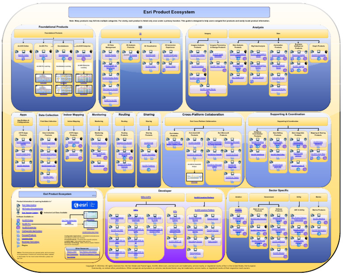Click the Esri logo in the legend panel
Viewport: 343px width, 275px height.
coord(84,205)
